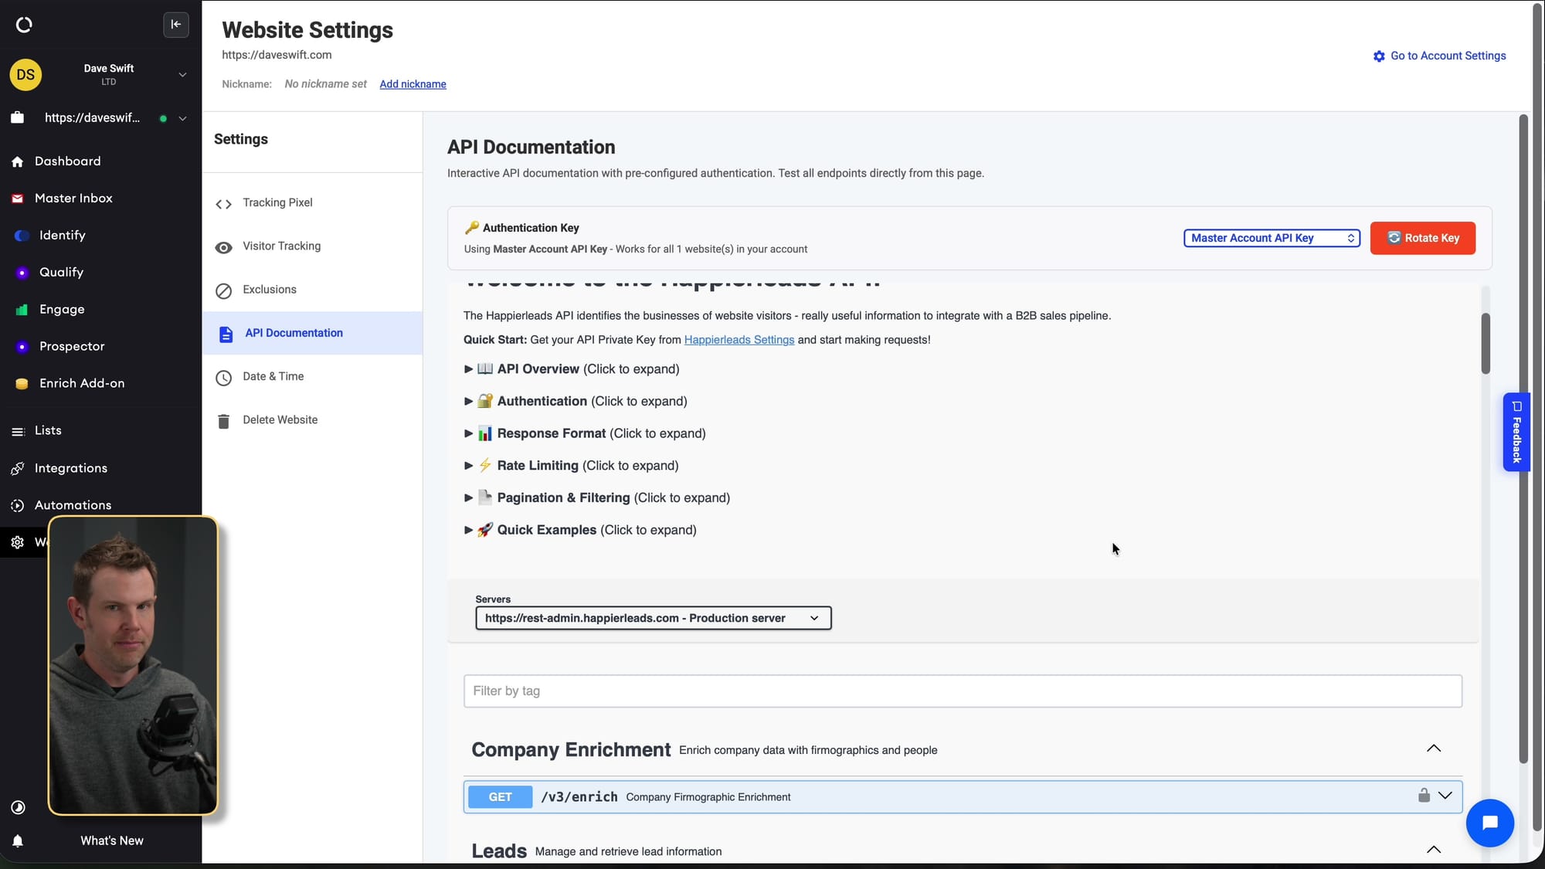Select Visitor Tracking settings tab

312,246
